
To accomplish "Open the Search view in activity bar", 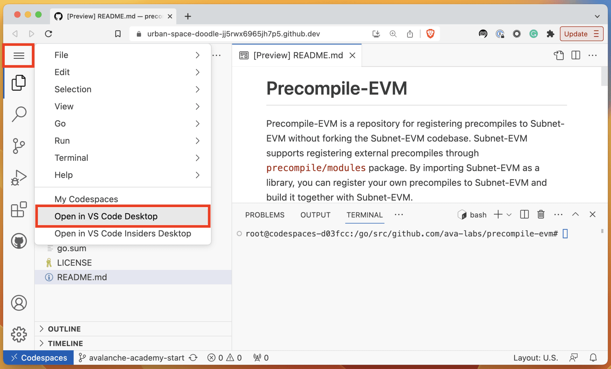I will click(x=19, y=114).
